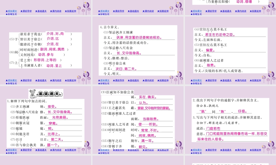Click ★基础通关 on the 4.古今异义 slide
This screenshot has height=165, width=276.
tap(133, 81)
